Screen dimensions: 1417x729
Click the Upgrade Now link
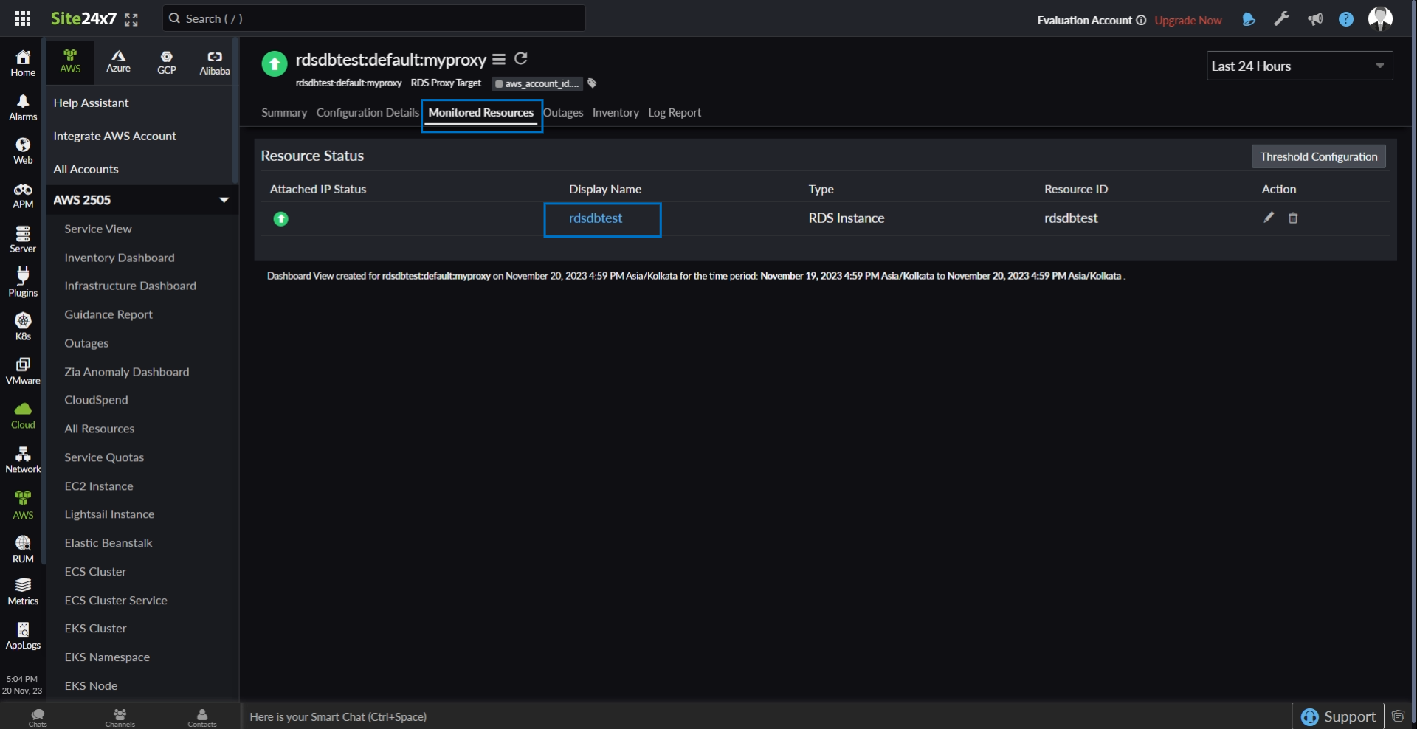coord(1187,20)
